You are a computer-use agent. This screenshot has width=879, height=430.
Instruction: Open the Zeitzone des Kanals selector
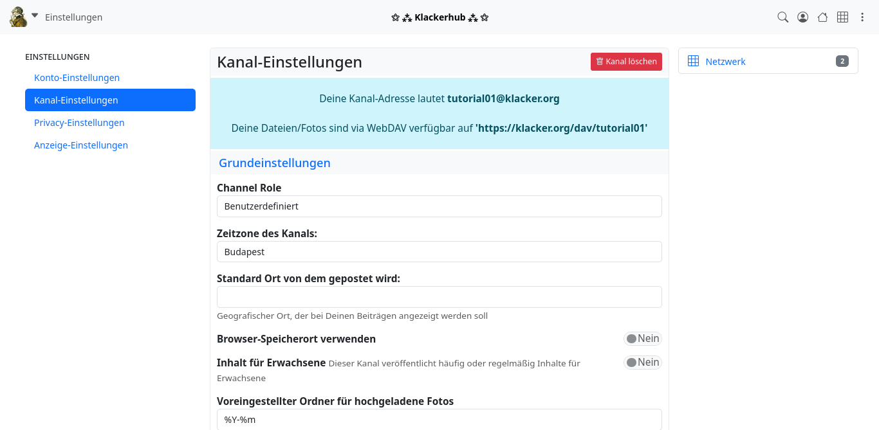coord(439,252)
